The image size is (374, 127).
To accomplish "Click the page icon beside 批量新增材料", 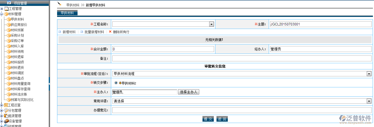I will (x=82, y=32).
